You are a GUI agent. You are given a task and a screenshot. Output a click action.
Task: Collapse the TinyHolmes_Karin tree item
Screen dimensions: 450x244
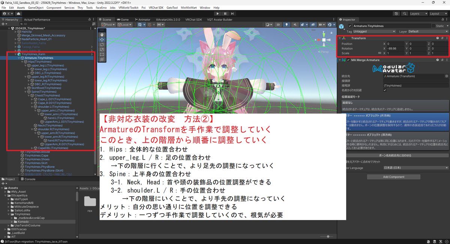(x=15, y=54)
